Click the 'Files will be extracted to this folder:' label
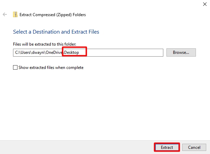Viewport: 210px width, 154px height. tap(45, 44)
